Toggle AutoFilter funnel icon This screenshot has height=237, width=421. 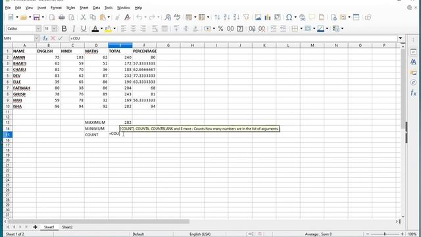(246, 18)
